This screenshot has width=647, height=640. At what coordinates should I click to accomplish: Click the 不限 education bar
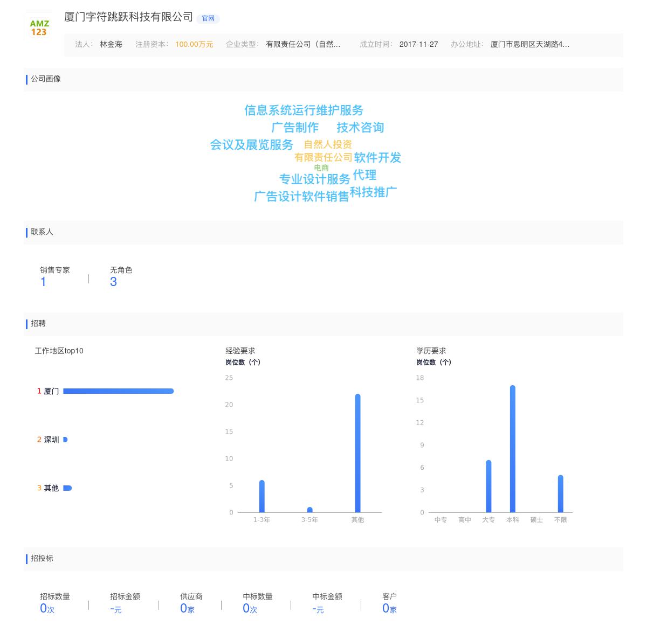pos(561,494)
